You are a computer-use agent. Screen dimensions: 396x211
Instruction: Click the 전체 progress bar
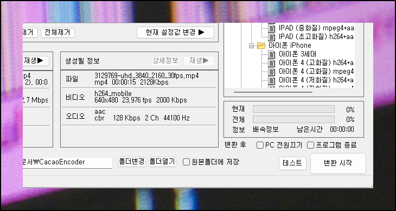(x=293, y=119)
